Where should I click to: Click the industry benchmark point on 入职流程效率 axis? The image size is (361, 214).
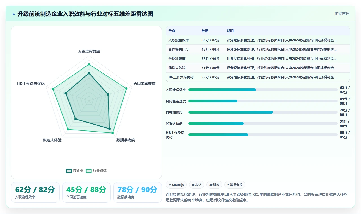pos(89,64)
